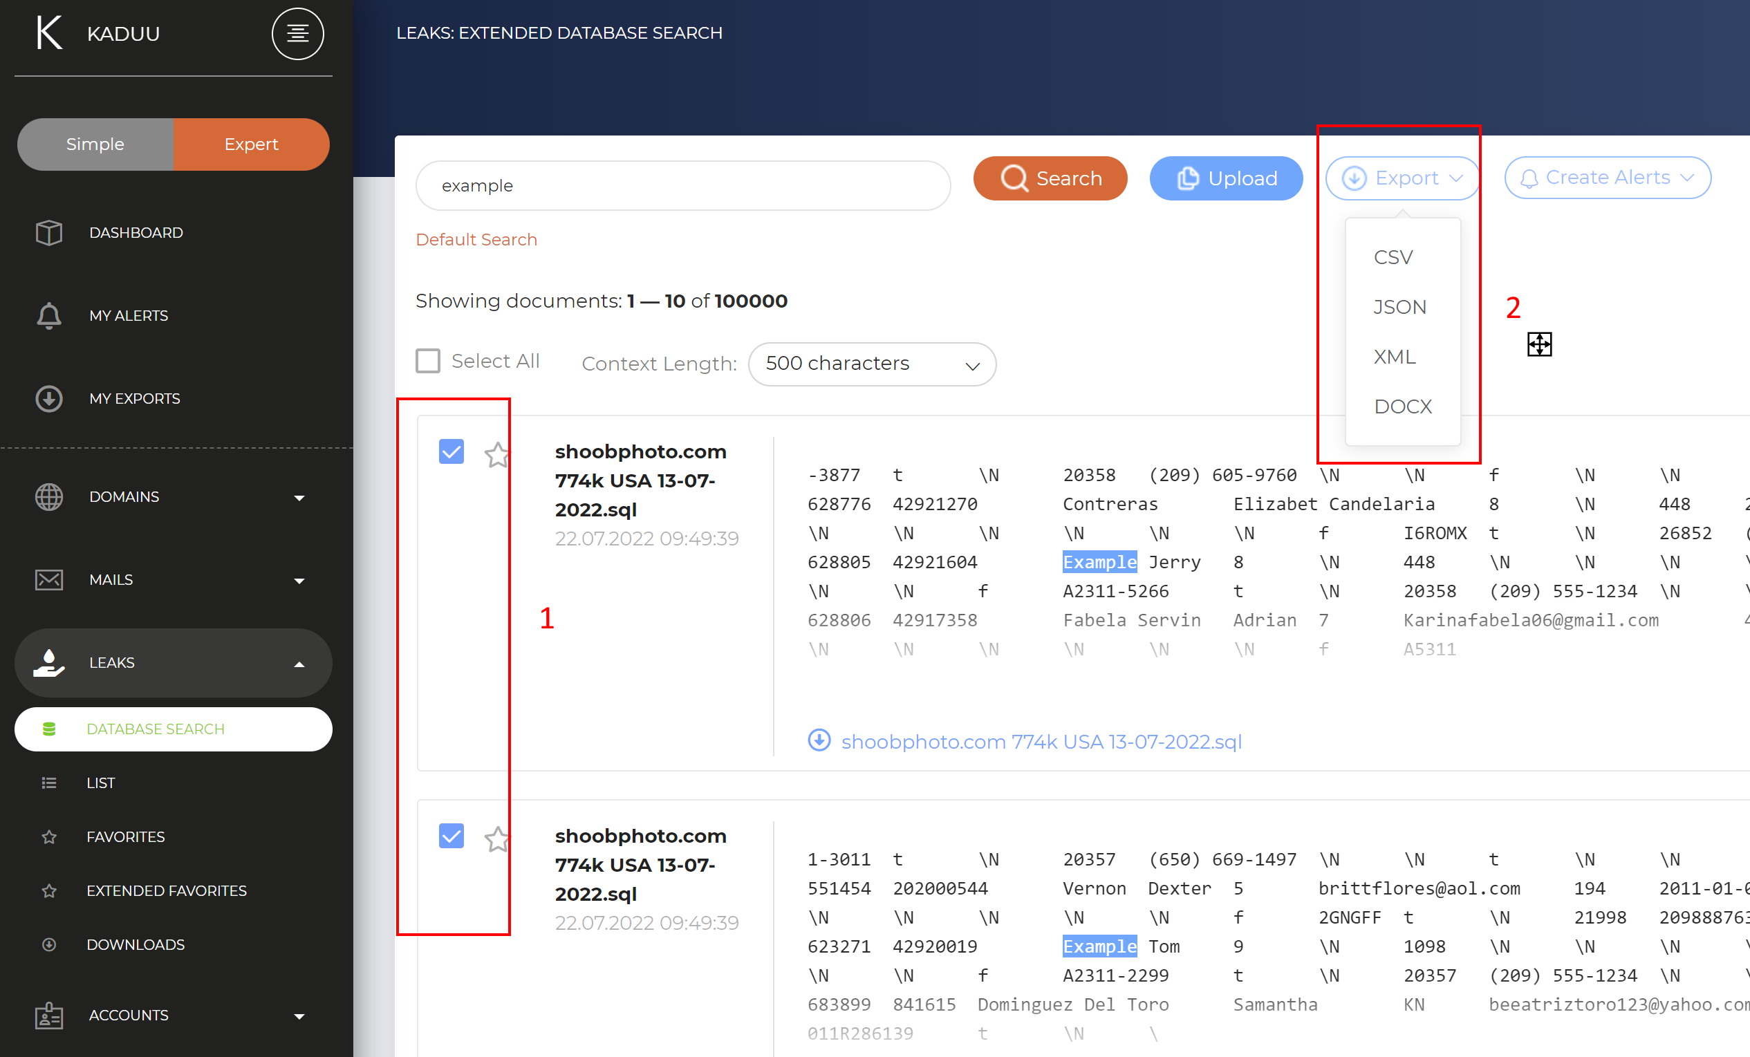This screenshot has height=1057, width=1750.
Task: Click the Mails envelope icon
Action: click(49, 580)
